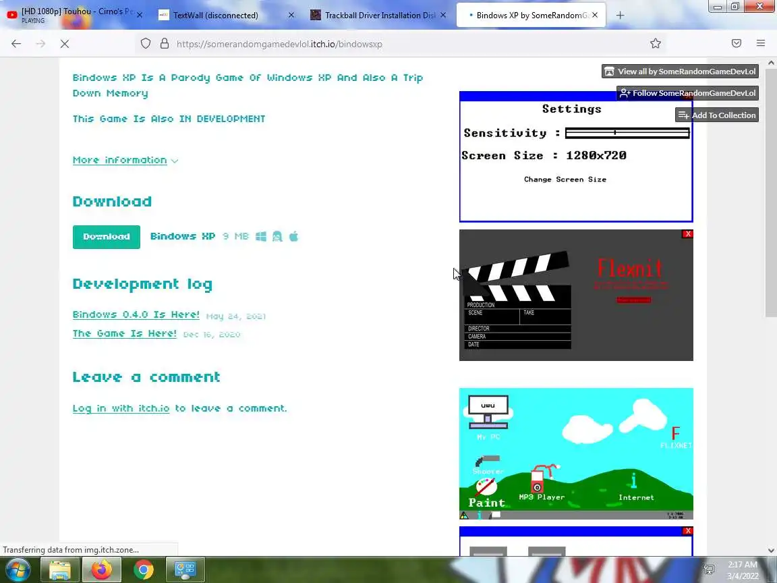Open the Settings window screenshot thumbnail

click(x=576, y=157)
